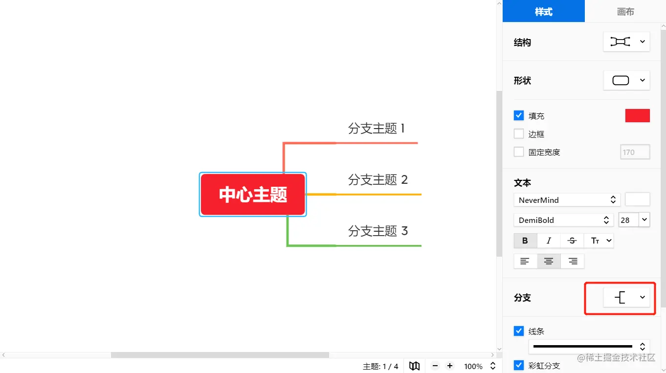The image size is (666, 373).
Task: Open the 结构 structure dropdown
Action: [x=626, y=42]
